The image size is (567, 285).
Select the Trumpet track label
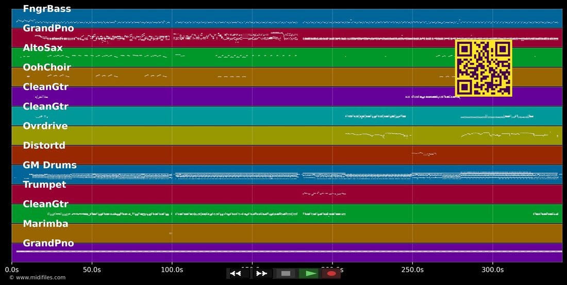click(44, 184)
